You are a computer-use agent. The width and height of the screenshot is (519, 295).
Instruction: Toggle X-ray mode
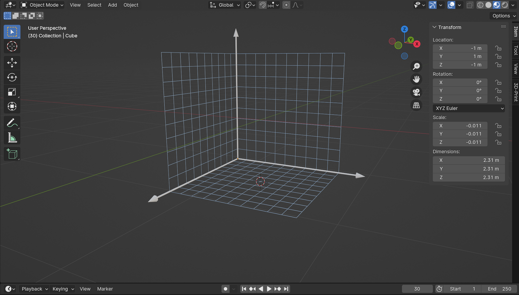470,5
